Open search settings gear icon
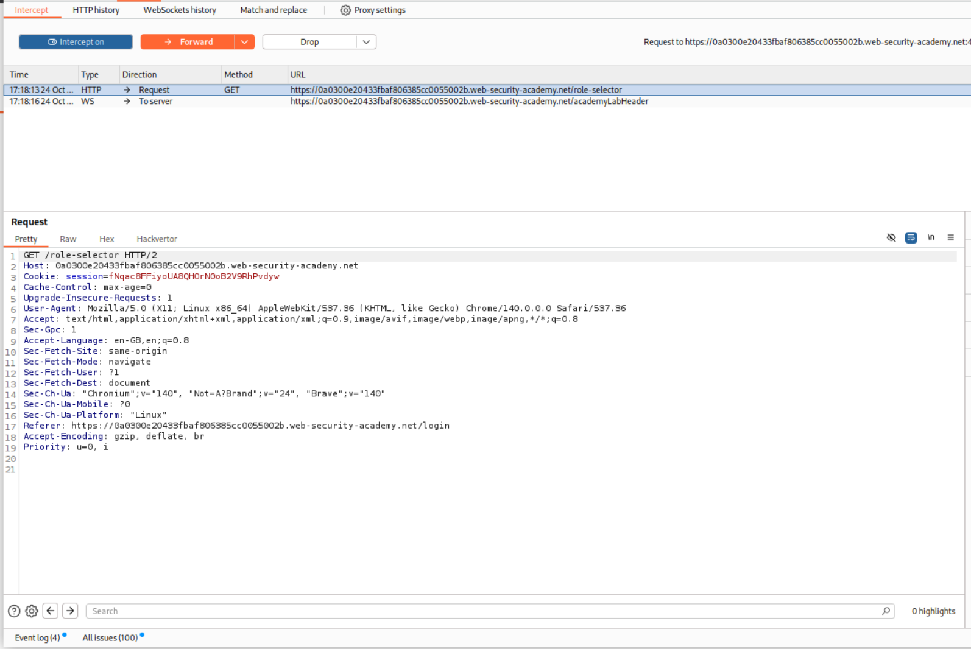971x649 pixels. coord(32,611)
